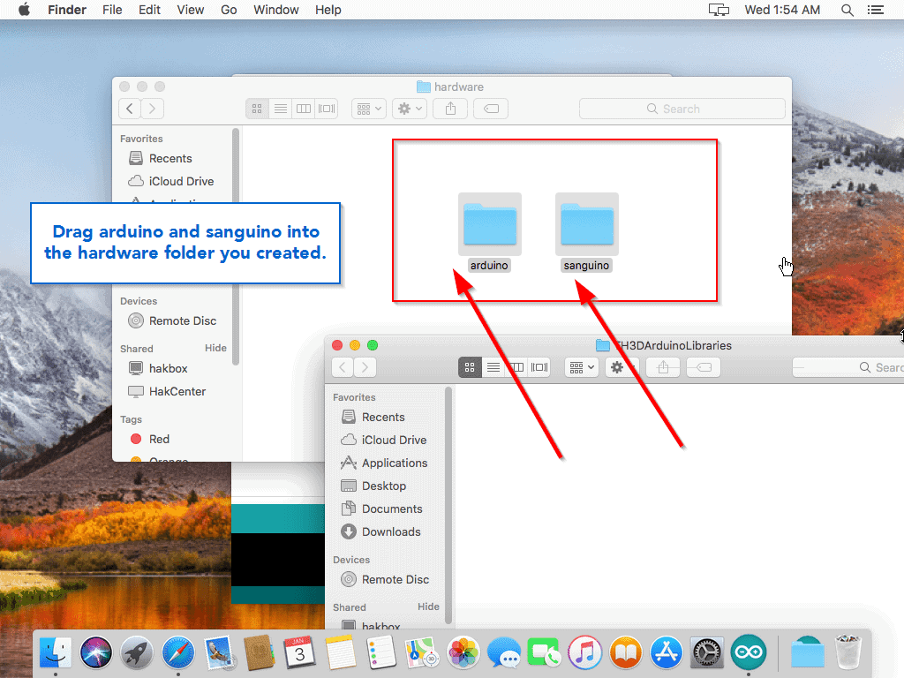Screen dimensions: 904x678
Task: Switch hardware window to column view
Action: [x=304, y=109]
